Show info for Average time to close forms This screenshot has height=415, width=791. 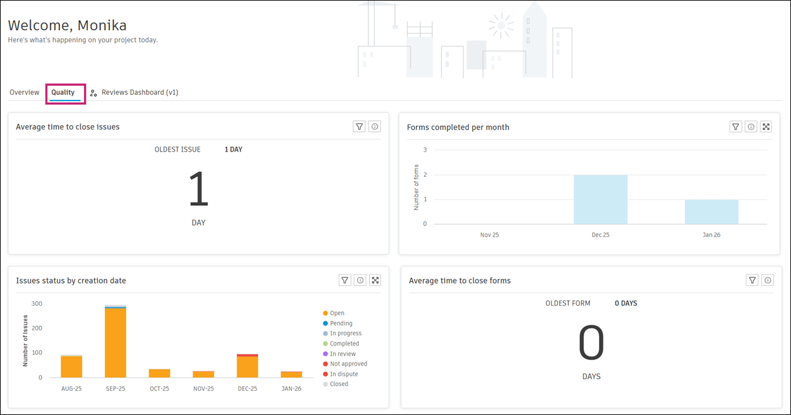[768, 280]
